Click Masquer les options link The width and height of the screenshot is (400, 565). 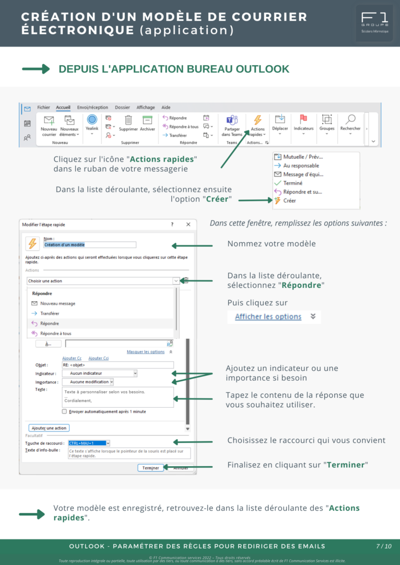click(146, 351)
